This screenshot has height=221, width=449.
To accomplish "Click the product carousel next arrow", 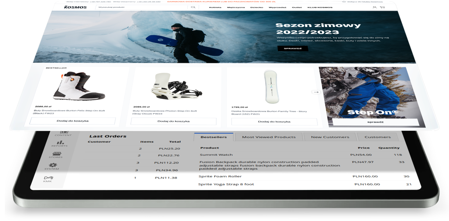I will pyautogui.click(x=316, y=92).
